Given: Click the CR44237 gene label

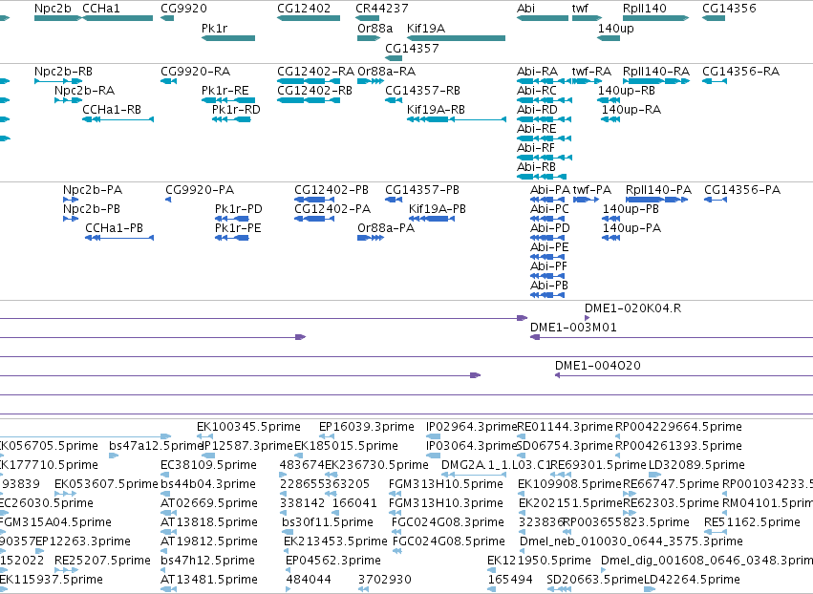Looking at the screenshot, I should (381, 9).
